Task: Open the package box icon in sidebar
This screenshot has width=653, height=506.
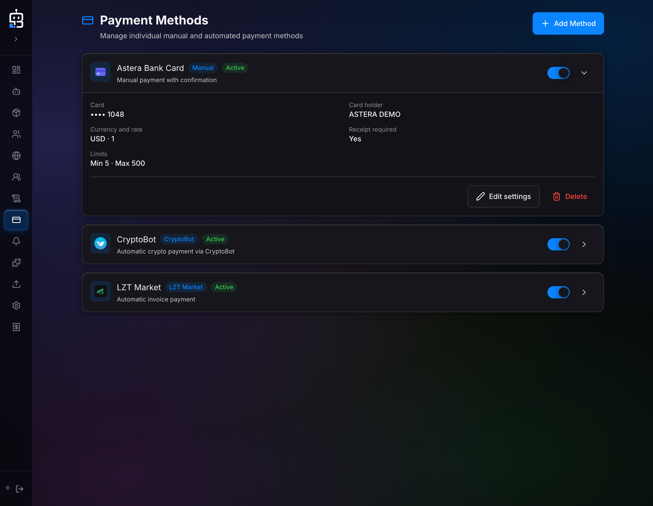Action: (x=16, y=113)
